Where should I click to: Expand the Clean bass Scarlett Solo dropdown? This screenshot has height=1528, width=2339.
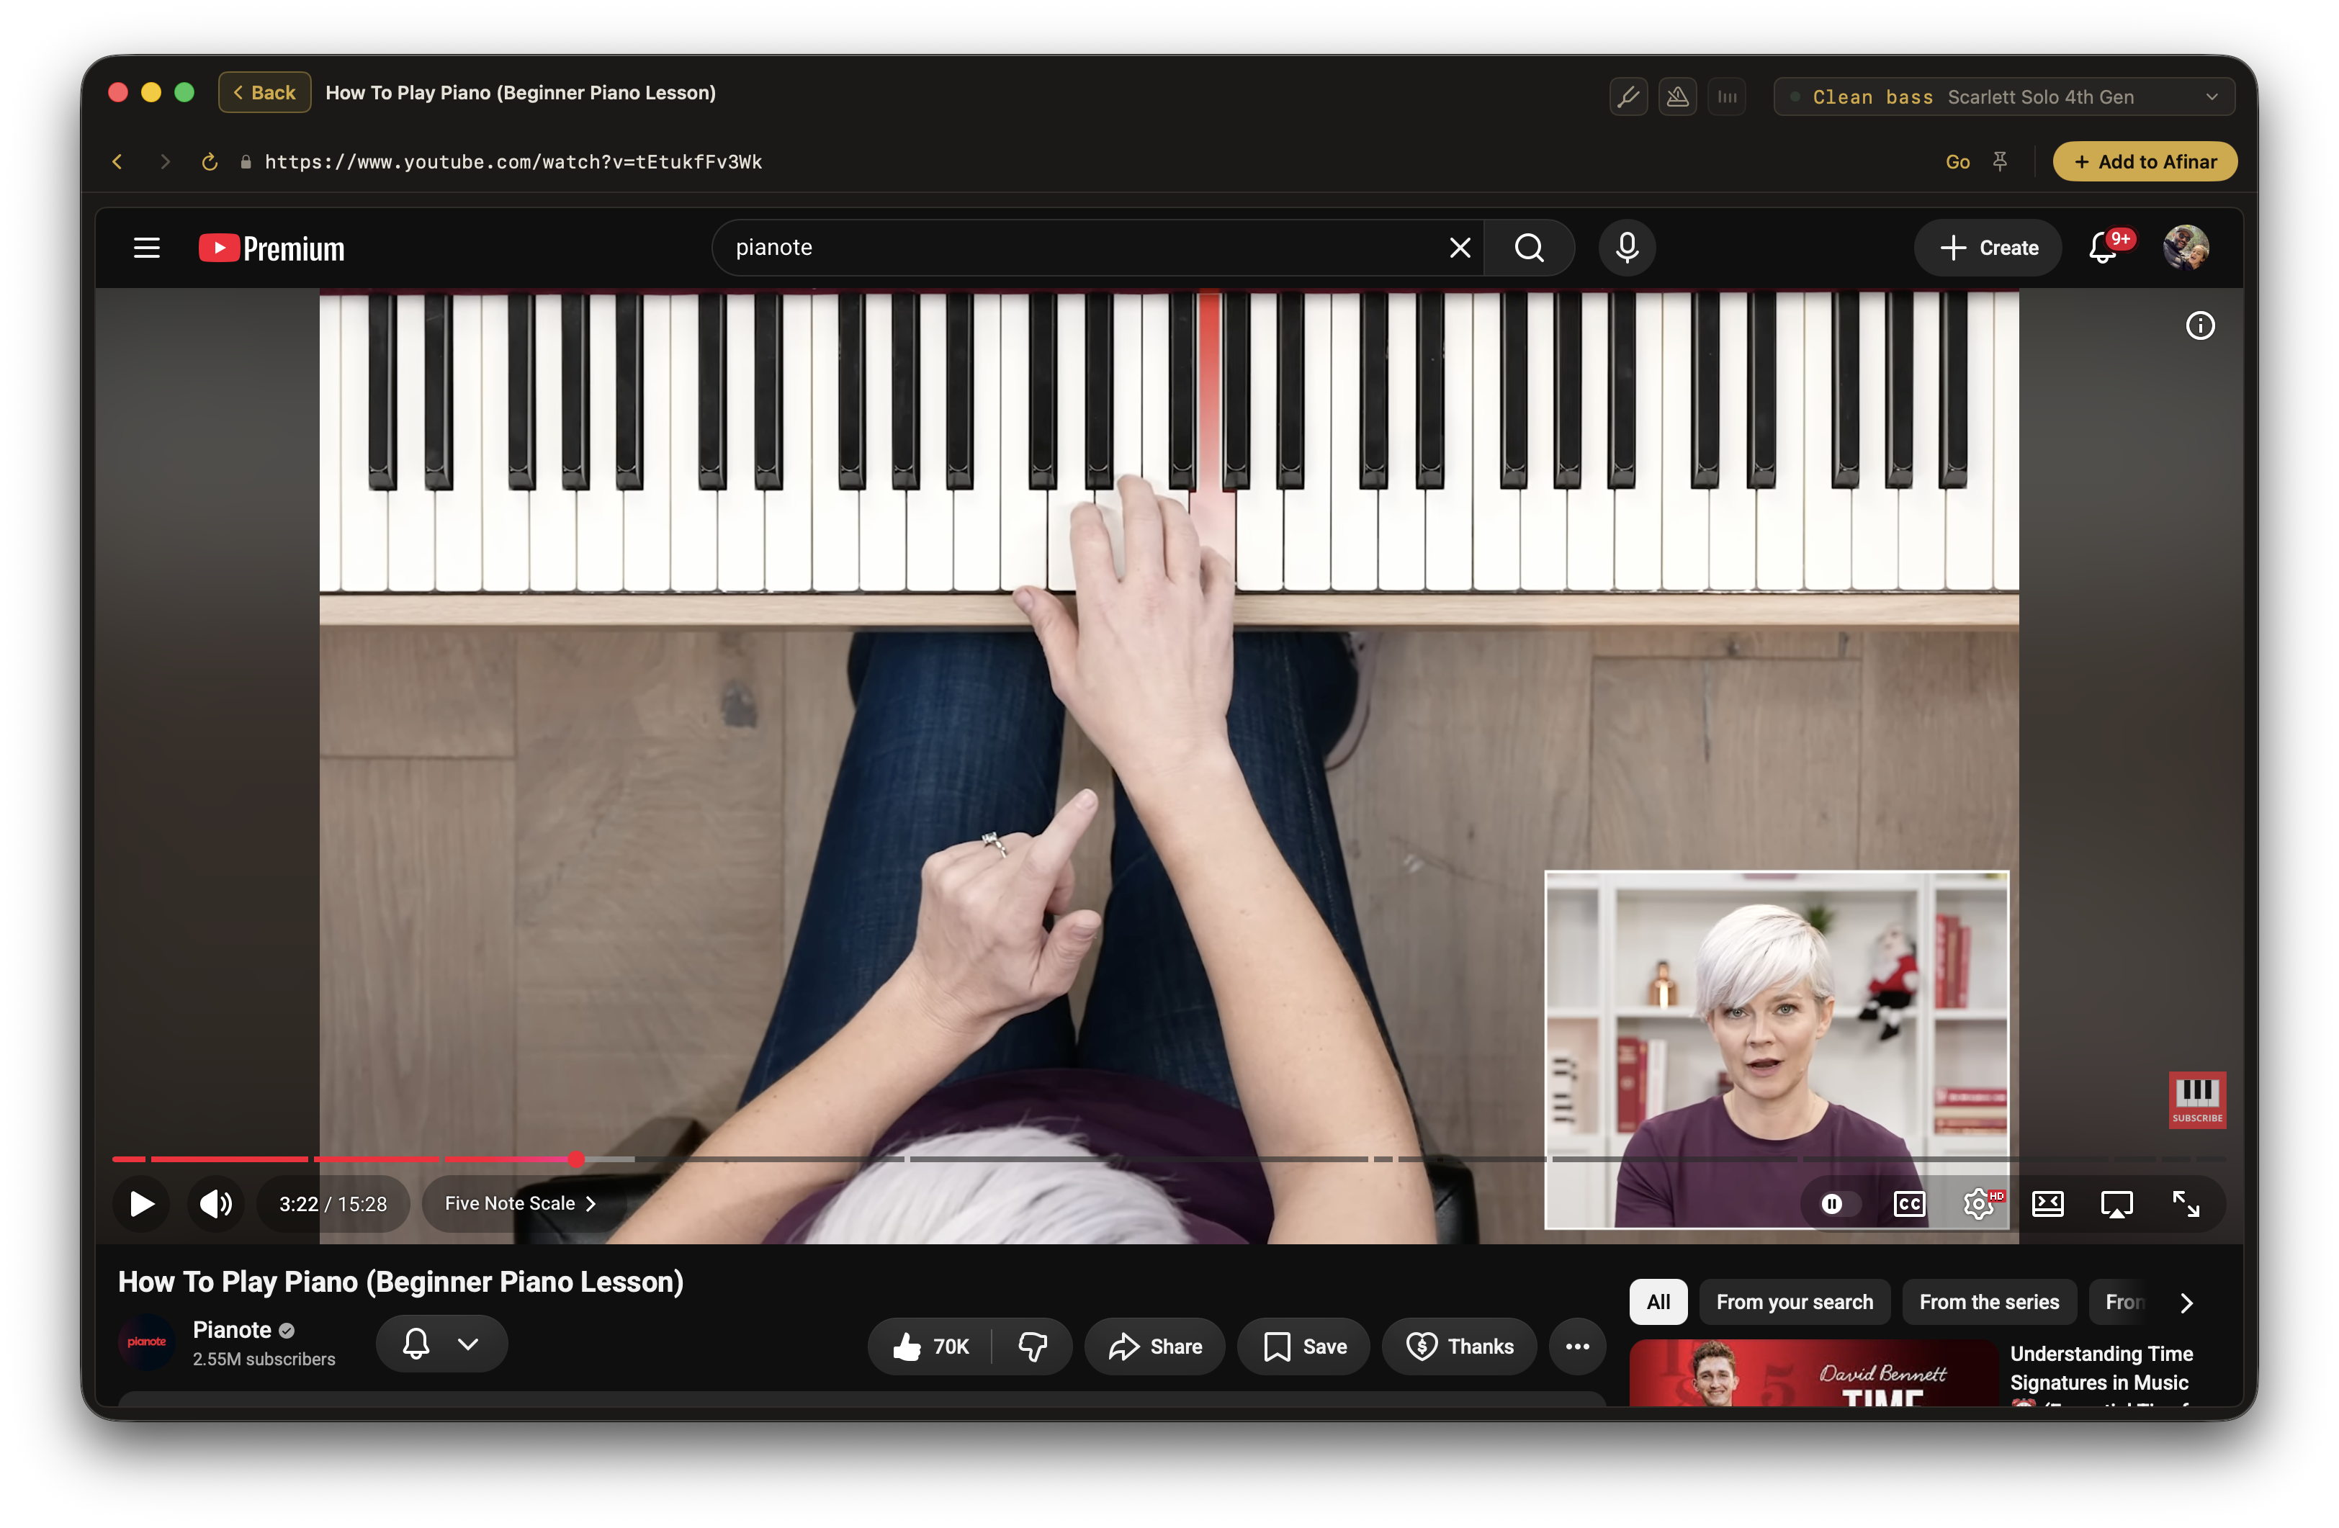(2004, 96)
